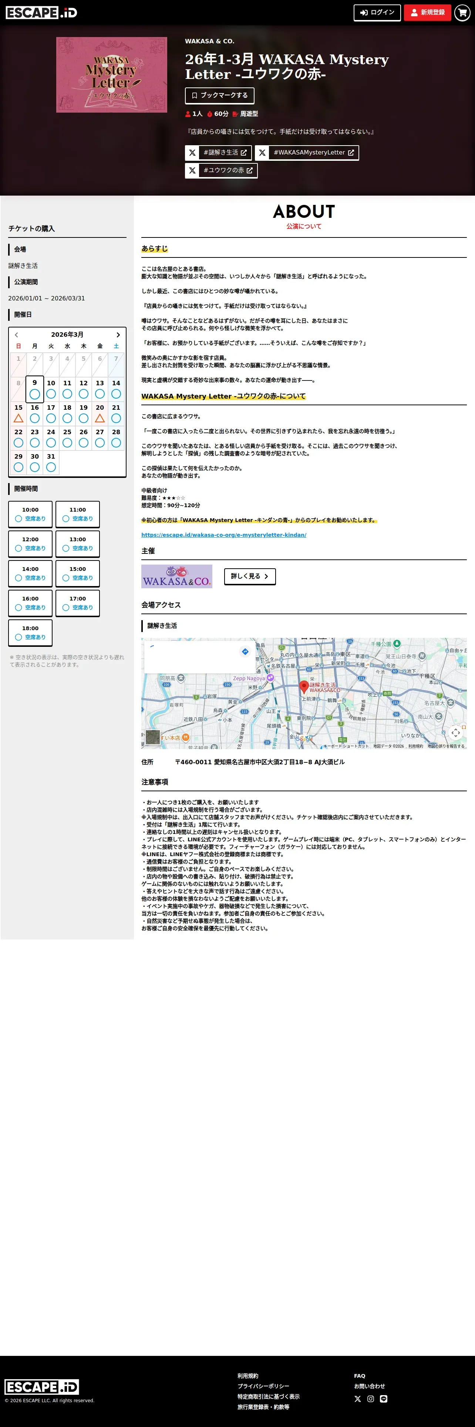
Task: Go to next month in calendar
Action: coord(118,335)
